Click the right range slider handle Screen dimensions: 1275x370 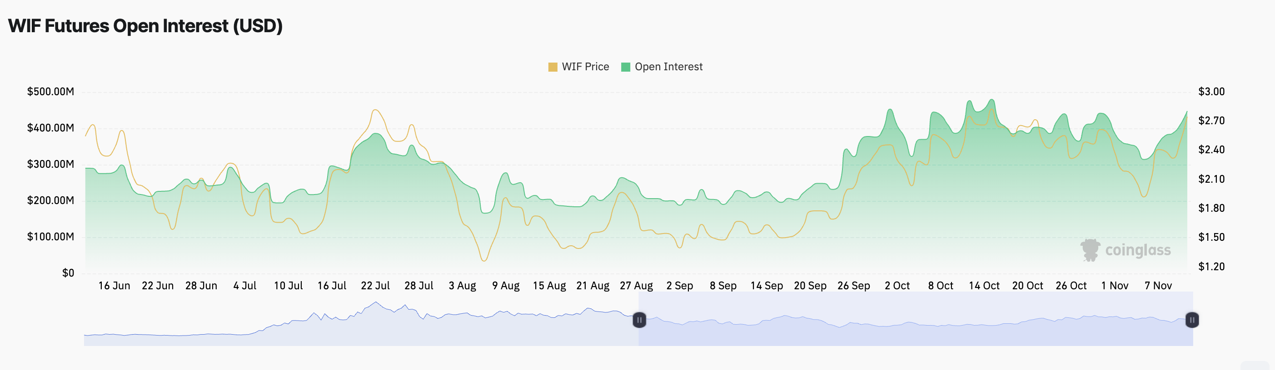[1192, 320]
